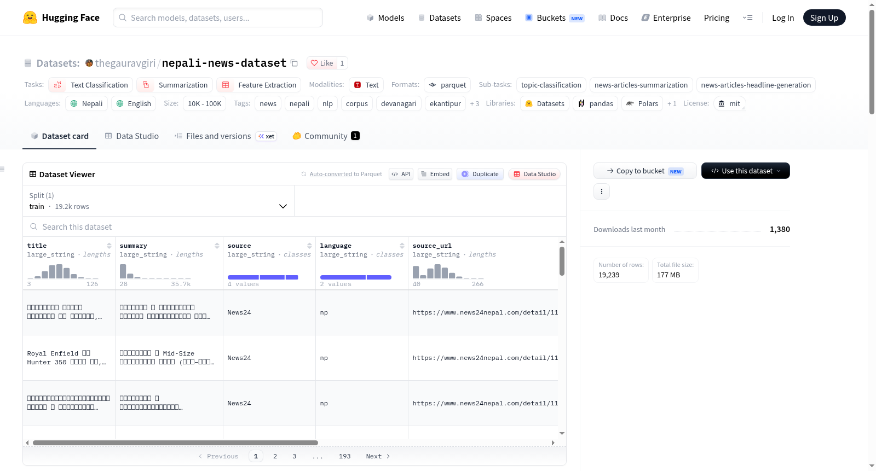Click the table's vertical scrollbar thumb
Image resolution: width=876 pixels, height=471 pixels.
[x=562, y=261]
